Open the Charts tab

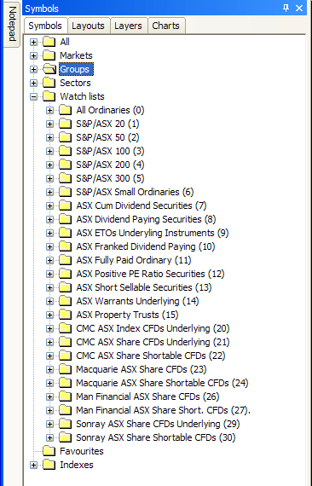[165, 26]
